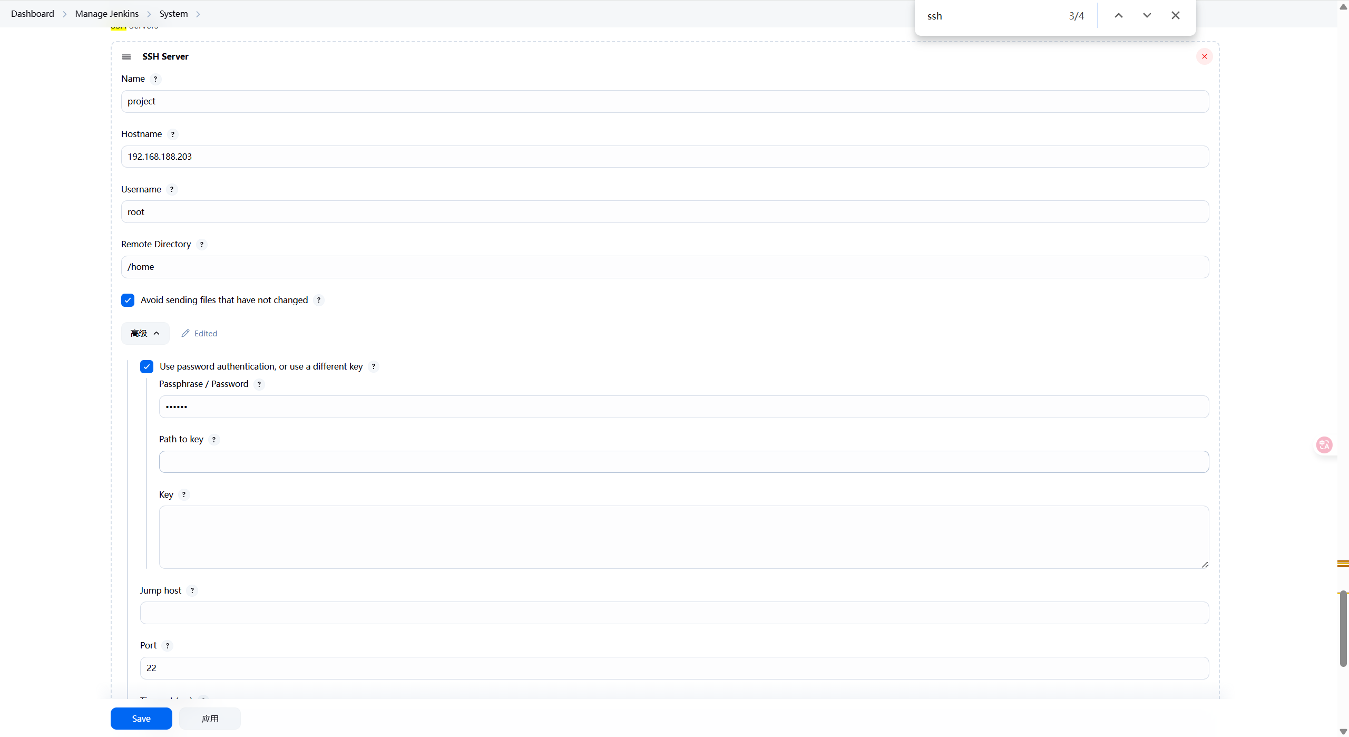This screenshot has width=1349, height=737.
Task: Uncheck Avoid sending files that have not changed
Action: tap(128, 300)
